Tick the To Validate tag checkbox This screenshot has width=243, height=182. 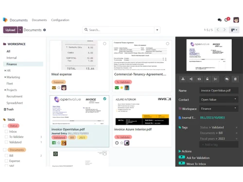(6, 137)
